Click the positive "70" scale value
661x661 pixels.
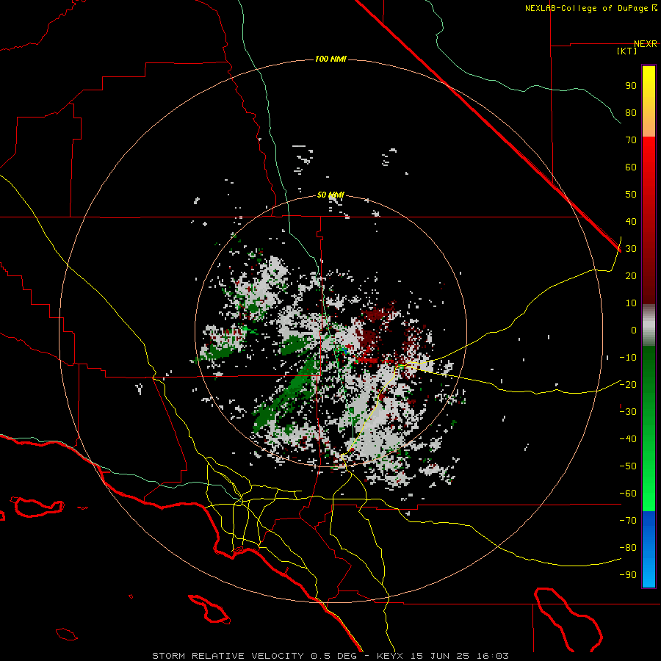pos(631,140)
